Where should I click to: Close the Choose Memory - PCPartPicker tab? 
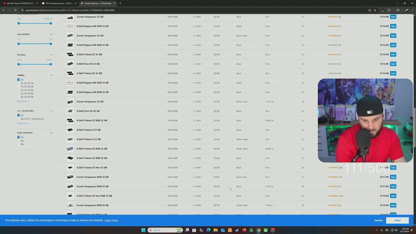[114, 3]
